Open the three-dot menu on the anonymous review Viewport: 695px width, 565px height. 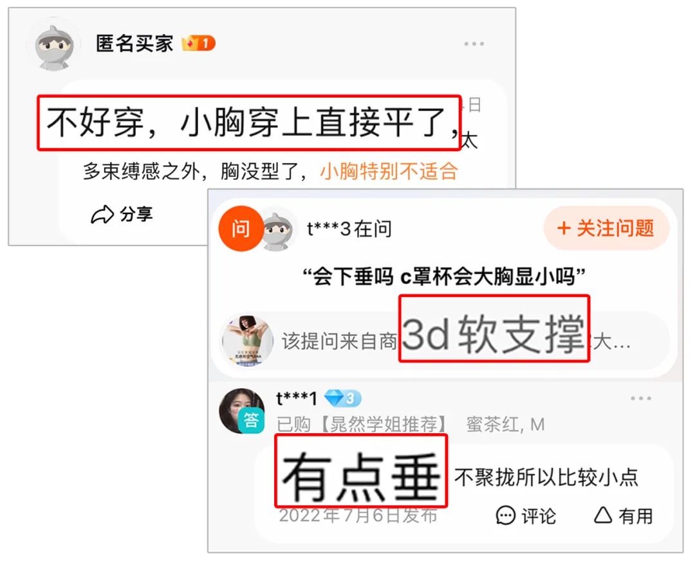pos(474,44)
